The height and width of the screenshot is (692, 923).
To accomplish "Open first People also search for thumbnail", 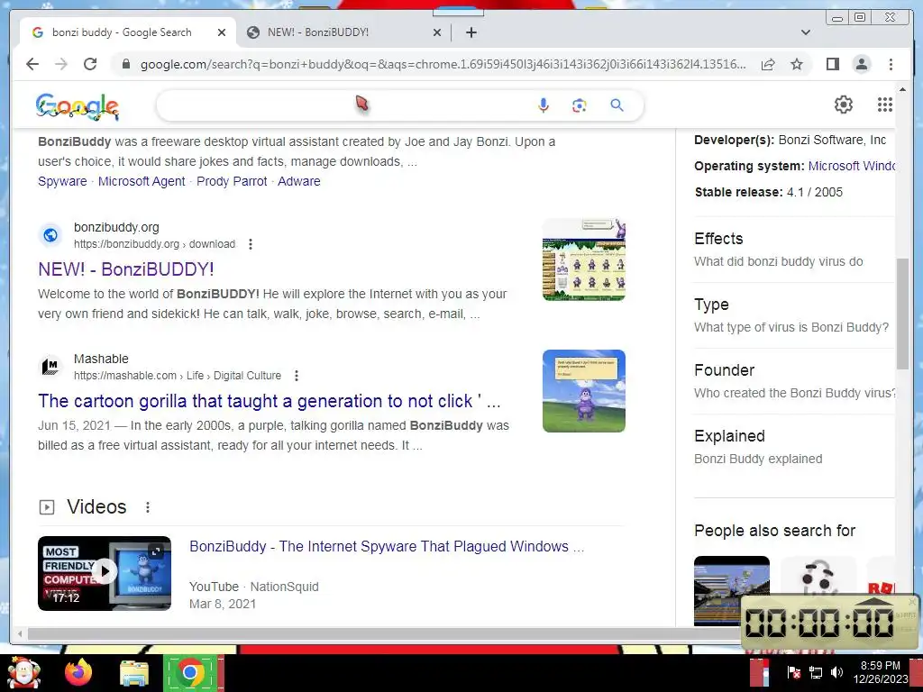I will 732,590.
